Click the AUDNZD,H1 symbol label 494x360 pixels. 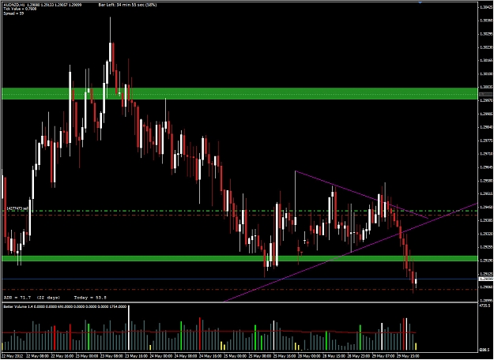click(x=13, y=5)
